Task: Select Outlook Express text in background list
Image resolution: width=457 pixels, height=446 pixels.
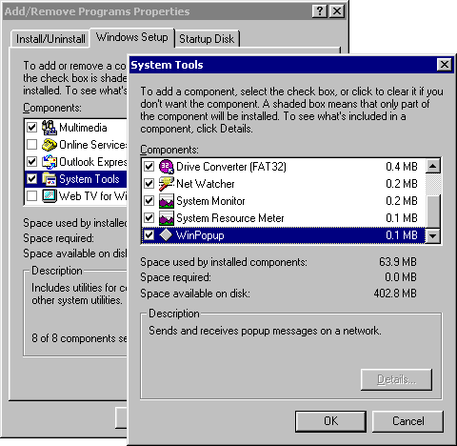Action: [x=92, y=162]
